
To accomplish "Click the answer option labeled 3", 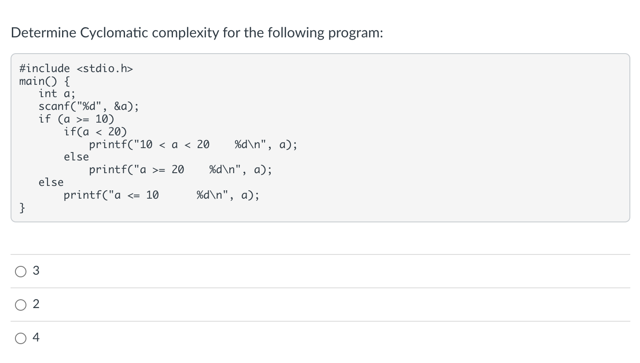I will point(36,271).
